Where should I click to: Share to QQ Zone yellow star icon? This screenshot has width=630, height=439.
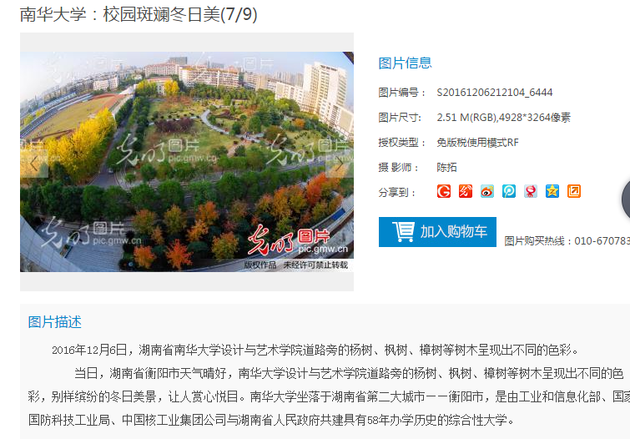pyautogui.click(x=552, y=191)
